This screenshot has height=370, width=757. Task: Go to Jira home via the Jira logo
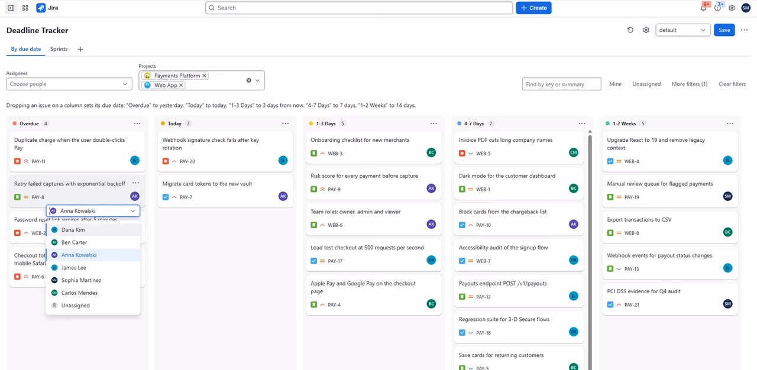coord(47,8)
